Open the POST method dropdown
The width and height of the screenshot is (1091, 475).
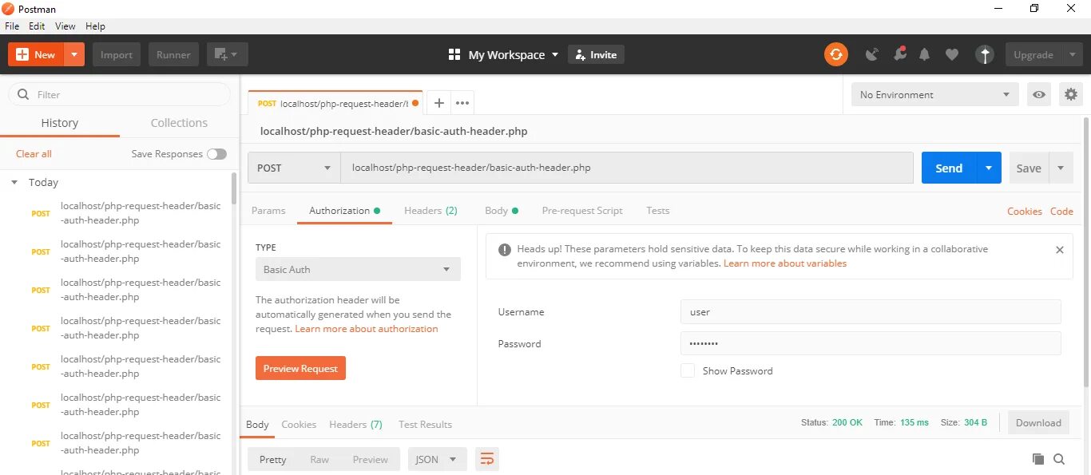[x=294, y=168]
